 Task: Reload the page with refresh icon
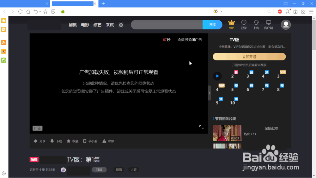pyautogui.click(x=20, y=12)
